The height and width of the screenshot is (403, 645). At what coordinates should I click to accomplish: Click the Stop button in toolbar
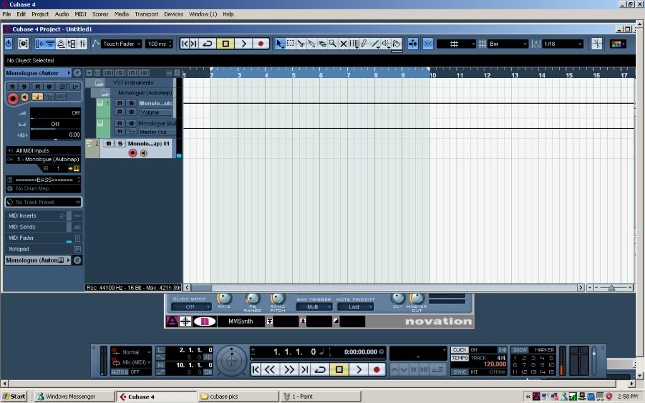[225, 43]
